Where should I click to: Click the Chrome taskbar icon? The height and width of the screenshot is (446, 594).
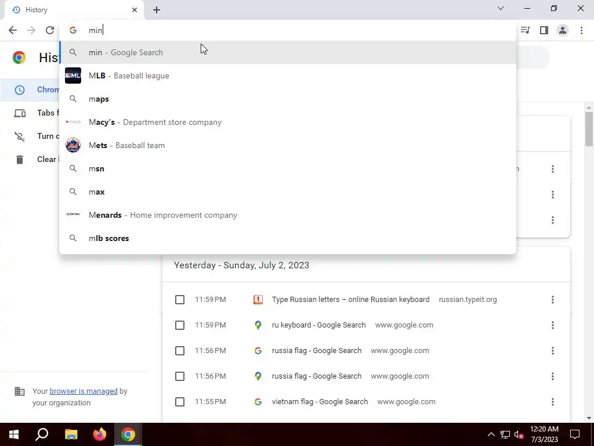click(128, 434)
